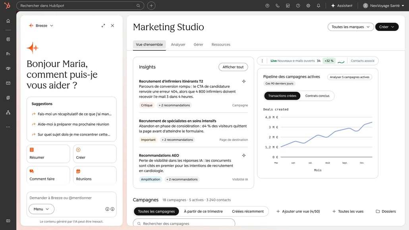Click the sparkle icon on Recrutement d'infirmiers insight
Screen dimensions: 409x230
point(244,81)
